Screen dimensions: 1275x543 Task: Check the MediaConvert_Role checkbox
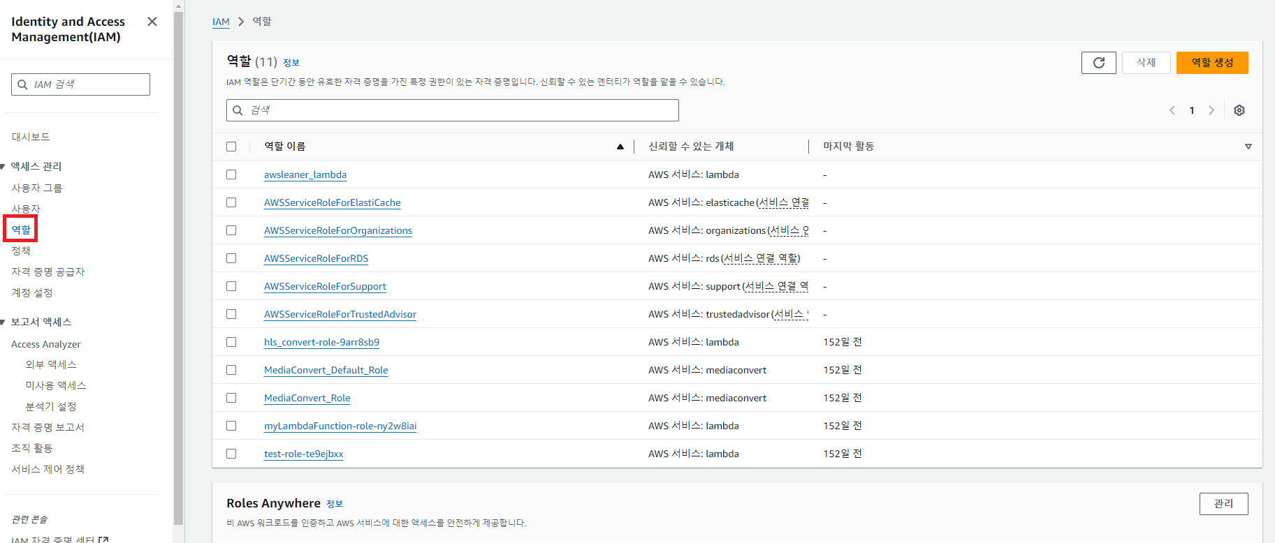(231, 398)
